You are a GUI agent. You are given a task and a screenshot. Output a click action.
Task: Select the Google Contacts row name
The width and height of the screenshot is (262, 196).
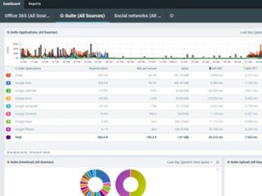coord(26,114)
